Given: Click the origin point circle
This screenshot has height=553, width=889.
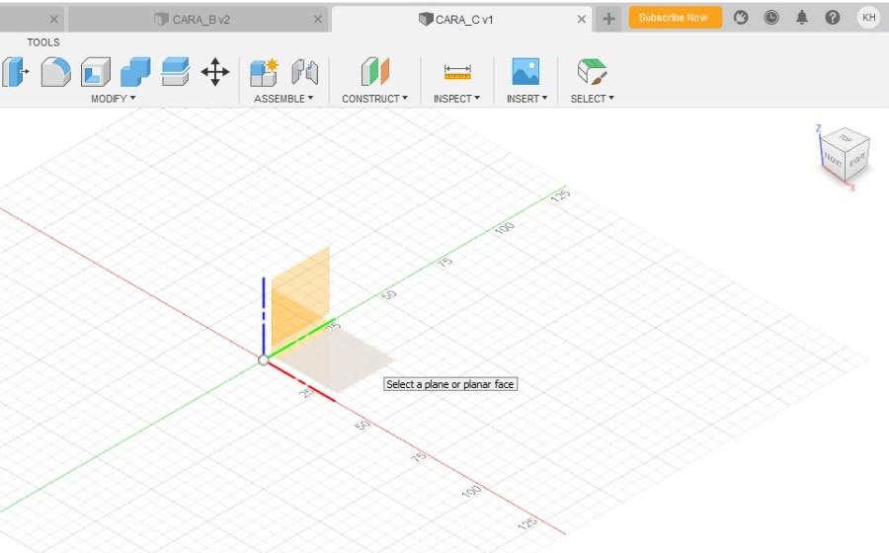Looking at the screenshot, I should [x=263, y=359].
